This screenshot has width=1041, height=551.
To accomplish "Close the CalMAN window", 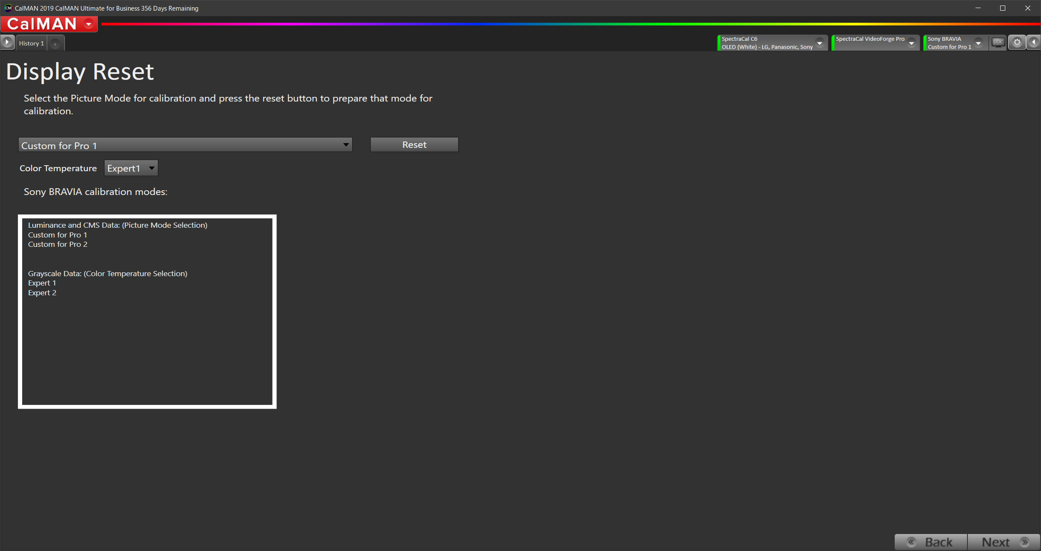I will click(x=1028, y=8).
